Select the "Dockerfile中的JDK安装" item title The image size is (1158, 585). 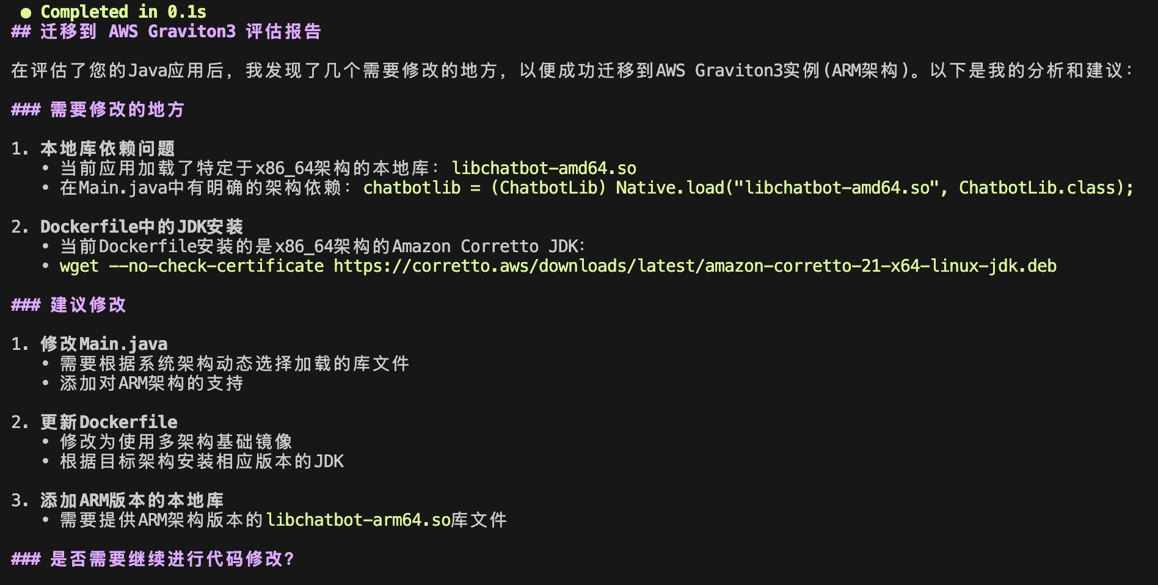click(x=141, y=227)
